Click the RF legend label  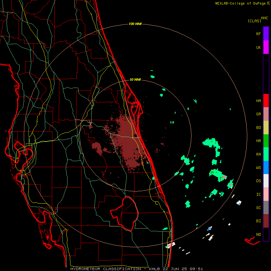(258, 34)
